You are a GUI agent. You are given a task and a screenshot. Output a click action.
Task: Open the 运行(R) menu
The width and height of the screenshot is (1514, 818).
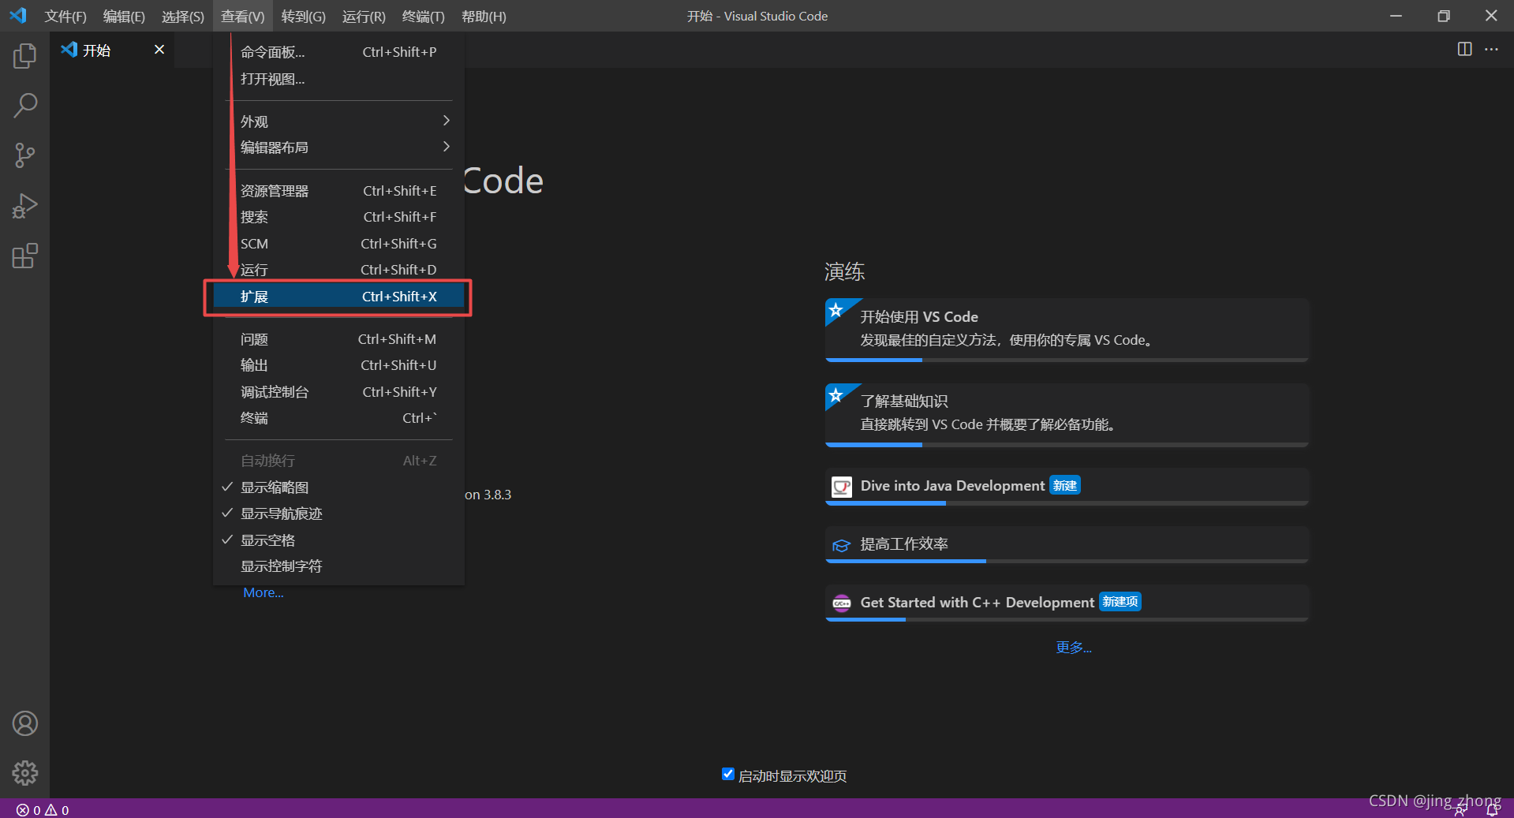pyautogui.click(x=364, y=16)
